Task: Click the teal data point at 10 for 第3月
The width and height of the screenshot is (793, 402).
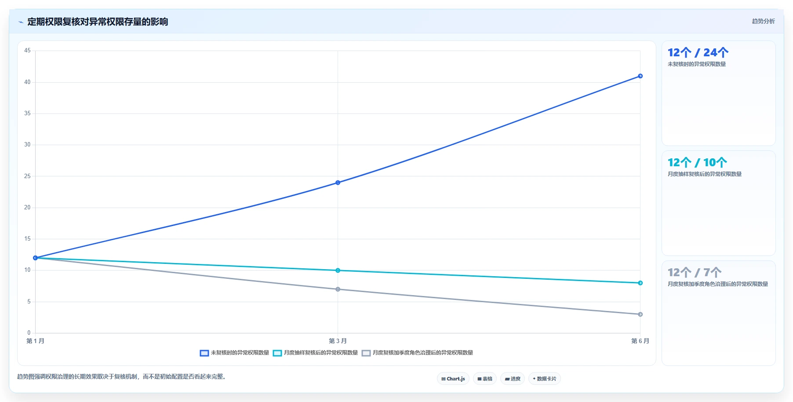Action: coord(338,270)
